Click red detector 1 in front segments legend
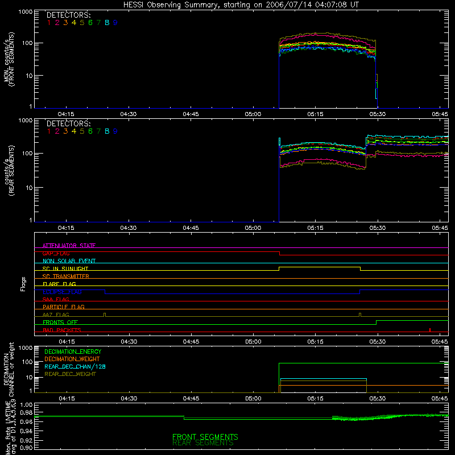The width and height of the screenshot is (455, 455). pos(49,23)
